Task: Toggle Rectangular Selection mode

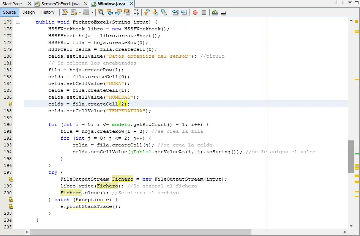Action: pyautogui.click(x=135, y=13)
